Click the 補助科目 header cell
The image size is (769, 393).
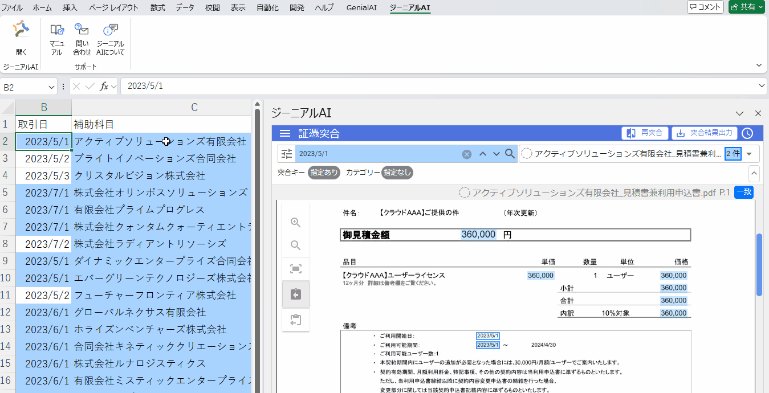(x=161, y=124)
